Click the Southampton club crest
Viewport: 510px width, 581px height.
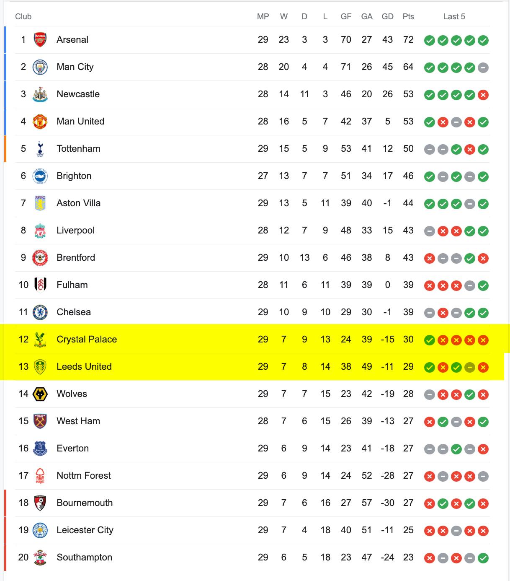pos(40,558)
